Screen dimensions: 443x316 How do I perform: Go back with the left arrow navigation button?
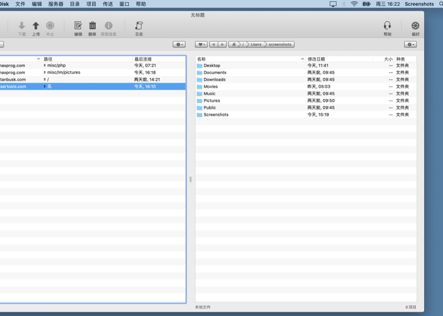214,44
